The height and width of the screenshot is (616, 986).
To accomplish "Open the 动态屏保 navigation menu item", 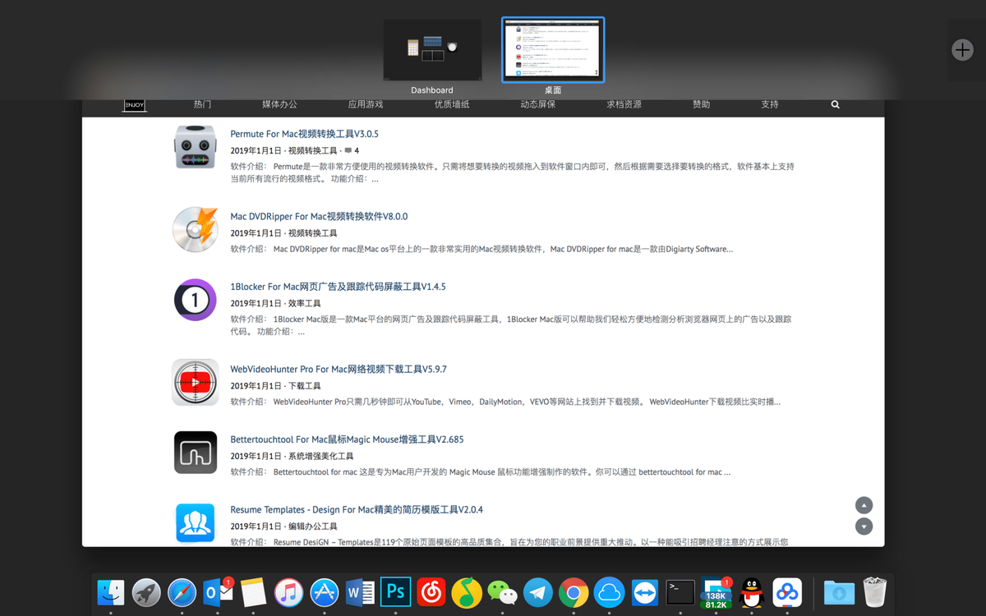I will click(x=538, y=104).
